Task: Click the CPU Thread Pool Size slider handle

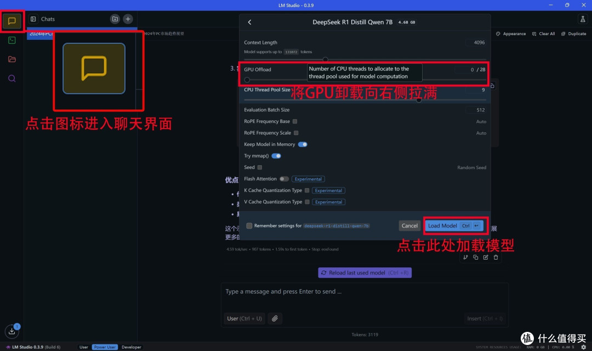Action: click(x=419, y=100)
